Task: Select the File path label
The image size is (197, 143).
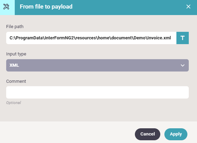Action: coord(15,27)
